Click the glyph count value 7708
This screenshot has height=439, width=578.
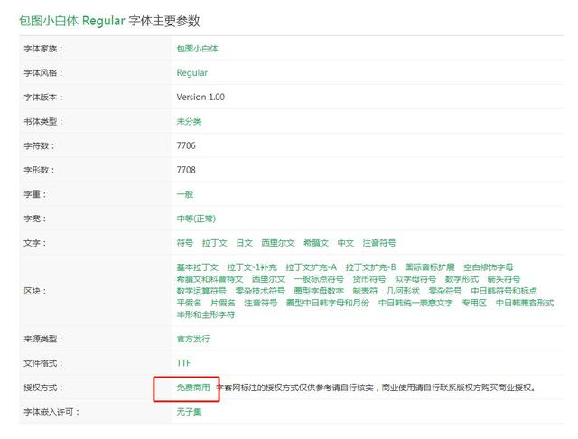point(186,170)
